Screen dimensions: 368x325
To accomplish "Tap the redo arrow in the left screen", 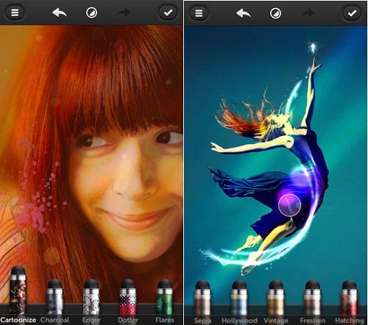I will 124,12.
